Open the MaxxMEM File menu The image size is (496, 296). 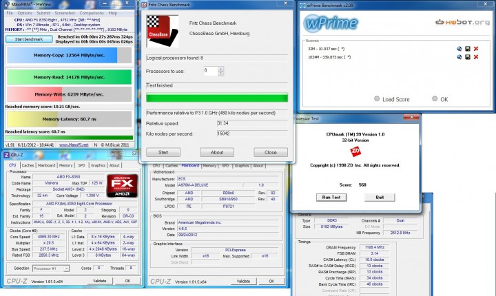(10, 13)
